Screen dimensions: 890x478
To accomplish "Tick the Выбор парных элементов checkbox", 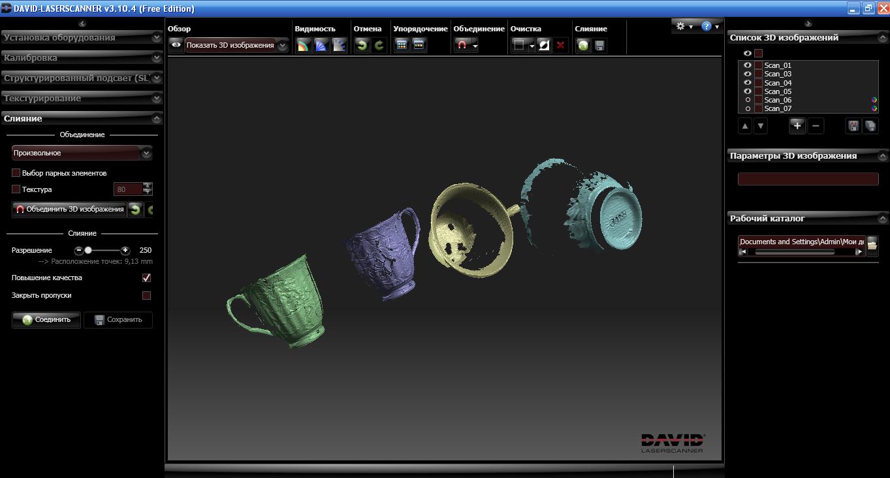I will pos(16,173).
